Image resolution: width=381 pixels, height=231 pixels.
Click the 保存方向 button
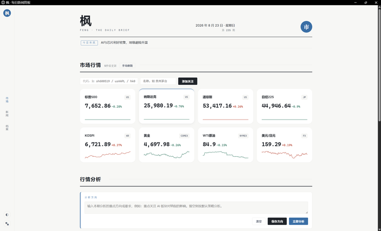[x=277, y=221]
